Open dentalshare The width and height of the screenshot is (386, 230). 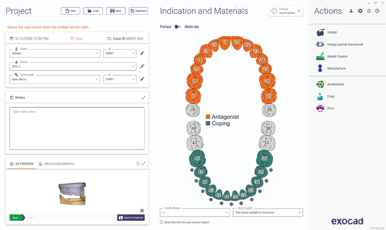(x=330, y=84)
